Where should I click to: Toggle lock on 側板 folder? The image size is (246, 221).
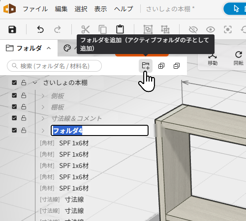[x=24, y=95]
